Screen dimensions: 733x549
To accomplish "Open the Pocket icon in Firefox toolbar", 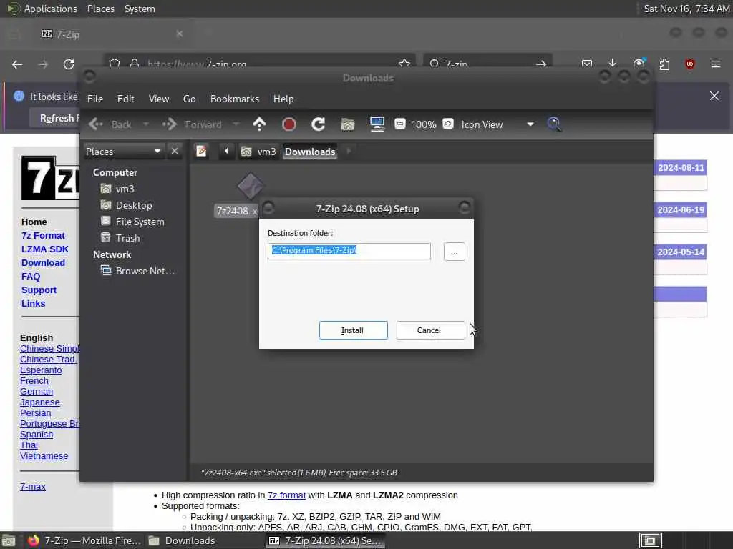I will click(587, 64).
